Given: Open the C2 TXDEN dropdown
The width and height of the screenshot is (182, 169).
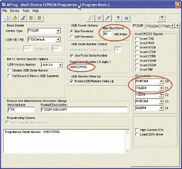Looking at the screenshot, I should 161,95.
